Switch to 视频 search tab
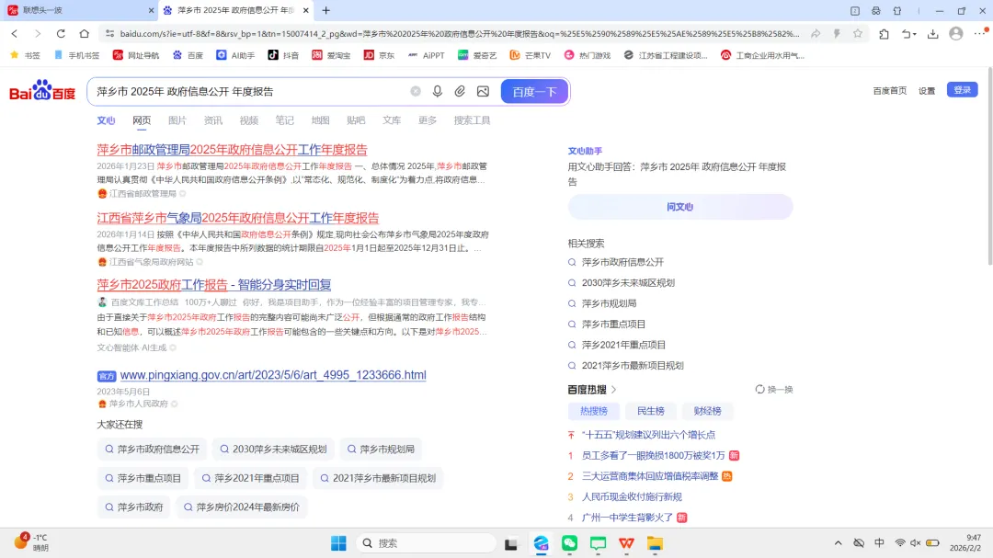Viewport: 993px width, 558px height. (x=249, y=120)
